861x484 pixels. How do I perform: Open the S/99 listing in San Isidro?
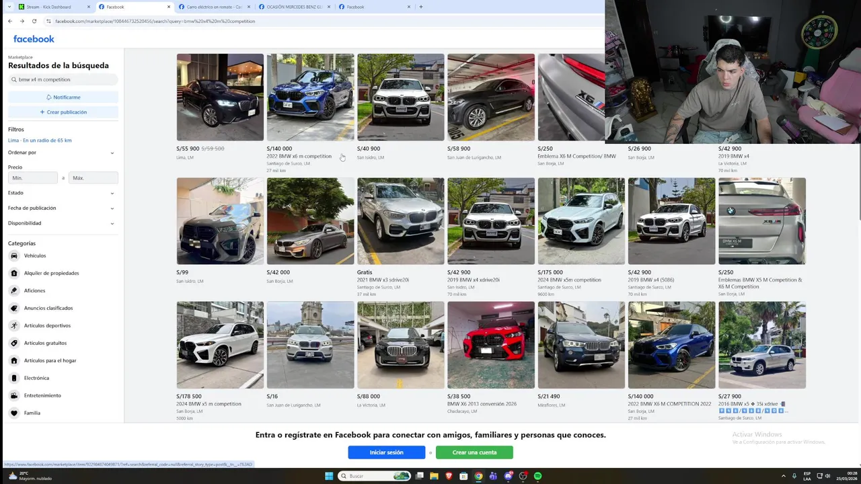pyautogui.click(x=220, y=230)
